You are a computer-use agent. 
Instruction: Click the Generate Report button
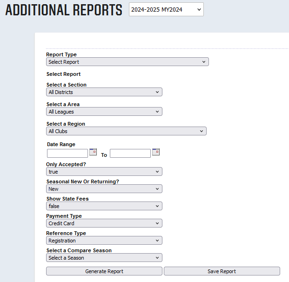pos(104,271)
